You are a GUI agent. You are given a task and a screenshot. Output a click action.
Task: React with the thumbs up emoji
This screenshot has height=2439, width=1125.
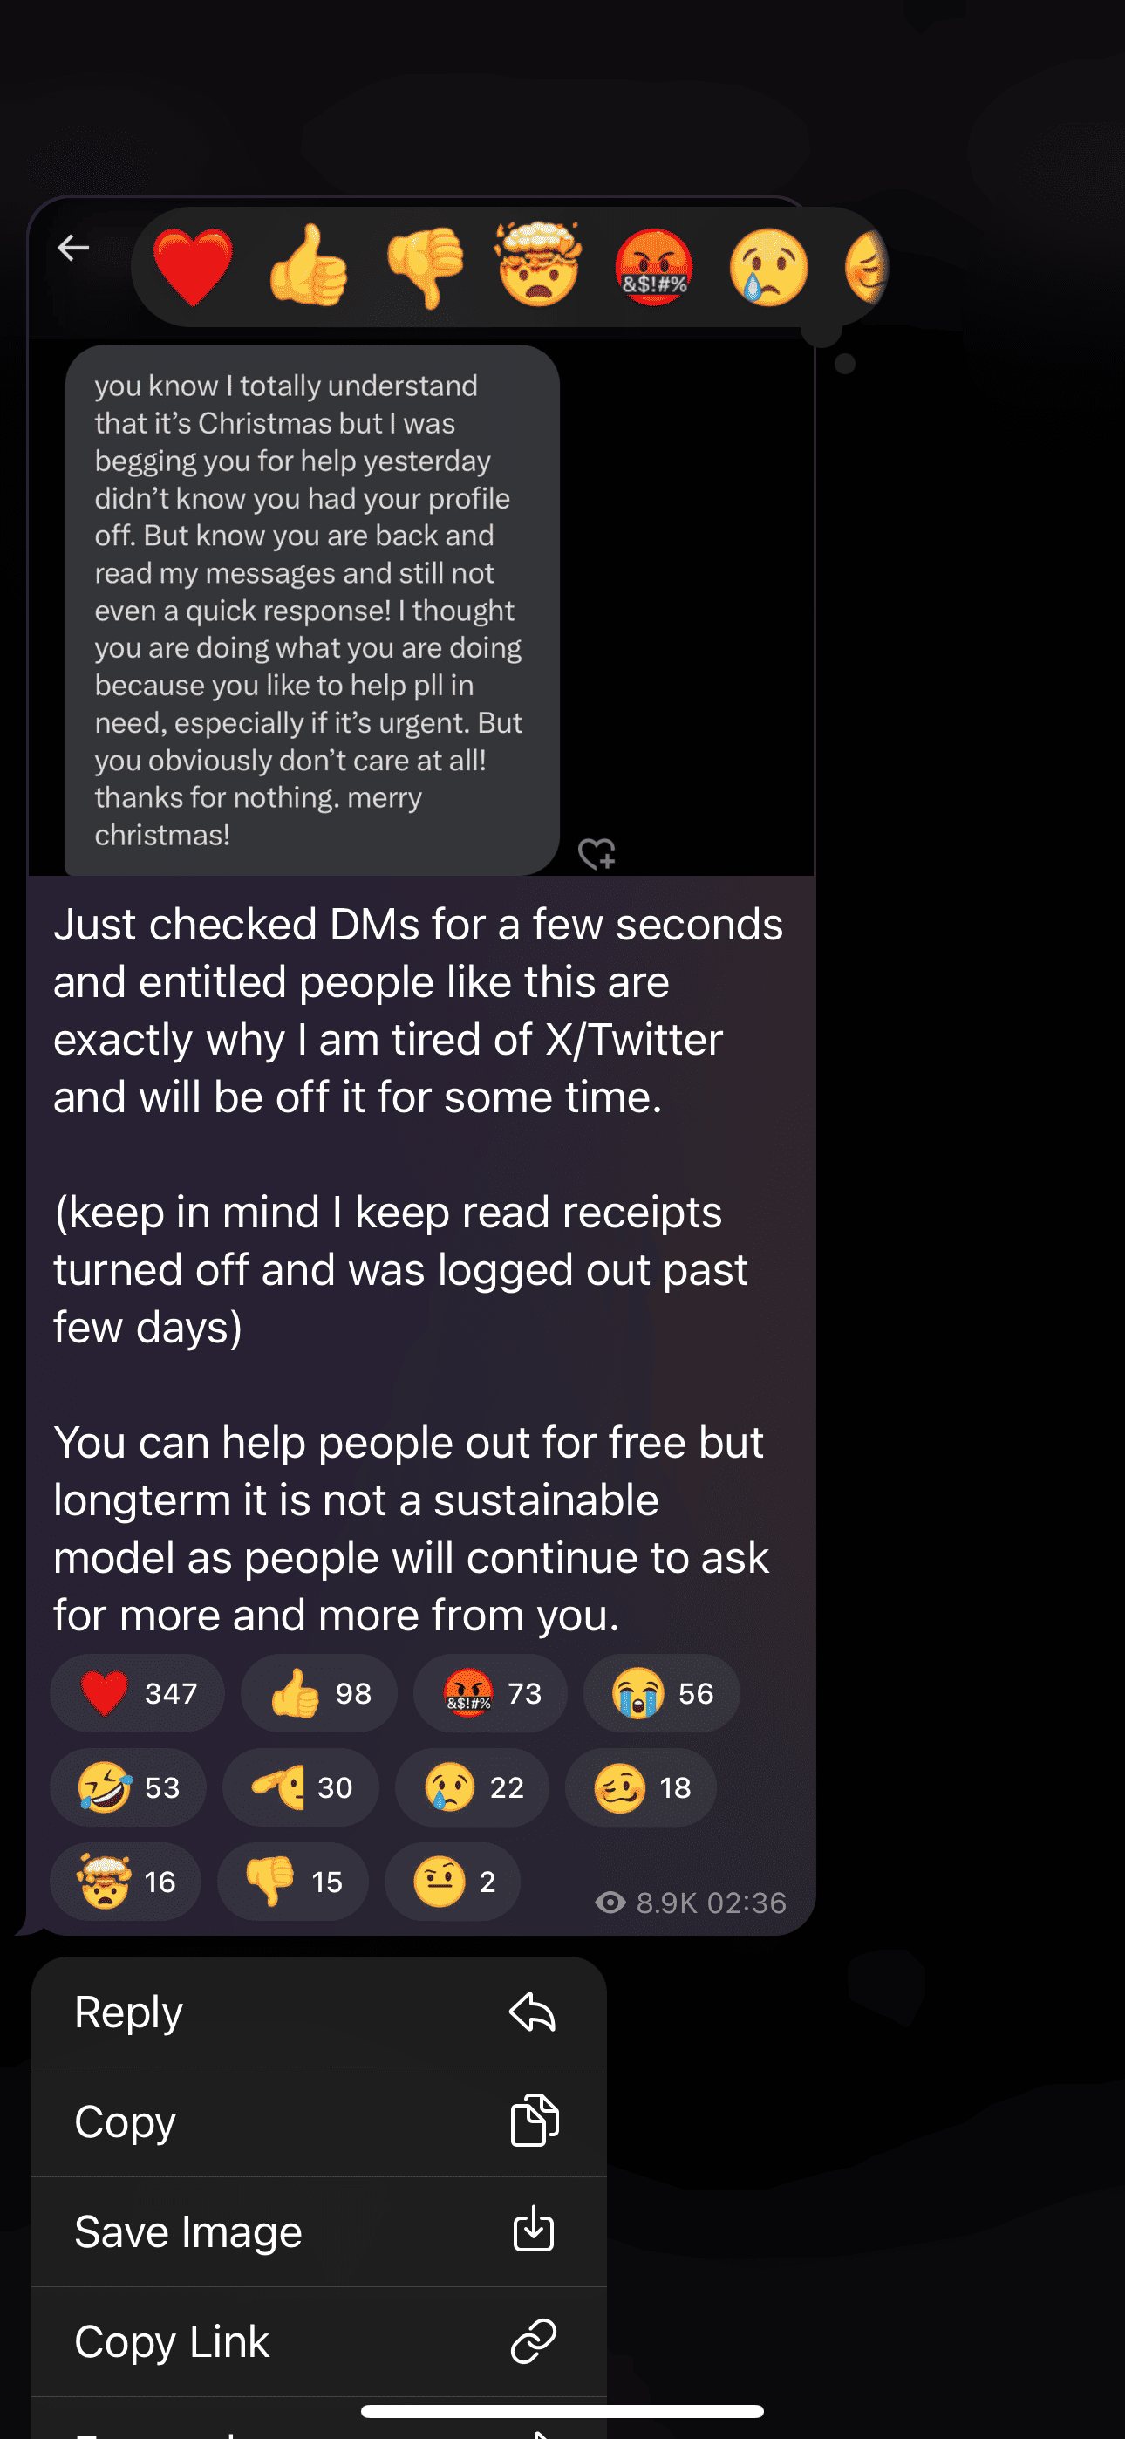(x=309, y=267)
